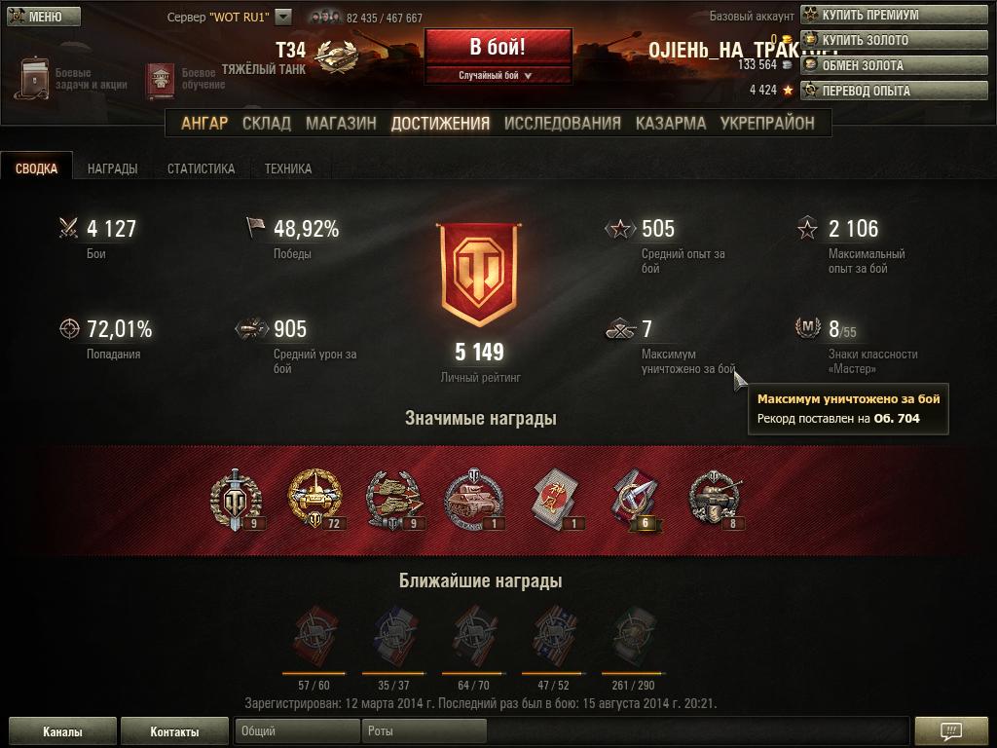Click the dagger award with ribbon 6

click(636, 500)
